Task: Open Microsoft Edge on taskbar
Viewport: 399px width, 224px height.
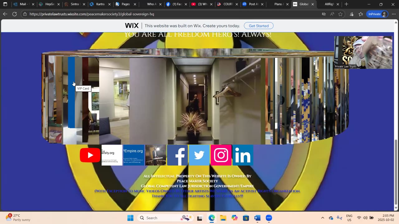Action: click(x=212, y=218)
